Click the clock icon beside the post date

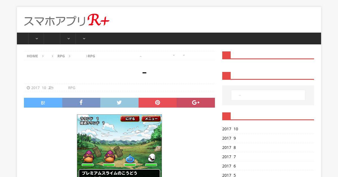tap(28, 88)
